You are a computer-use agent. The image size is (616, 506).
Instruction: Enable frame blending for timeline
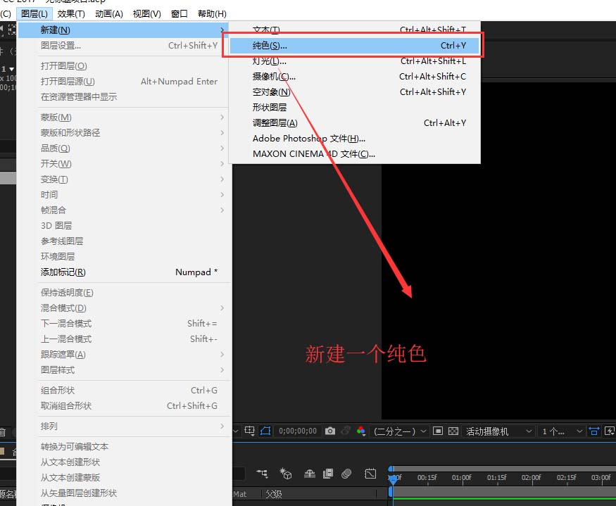tap(327, 474)
